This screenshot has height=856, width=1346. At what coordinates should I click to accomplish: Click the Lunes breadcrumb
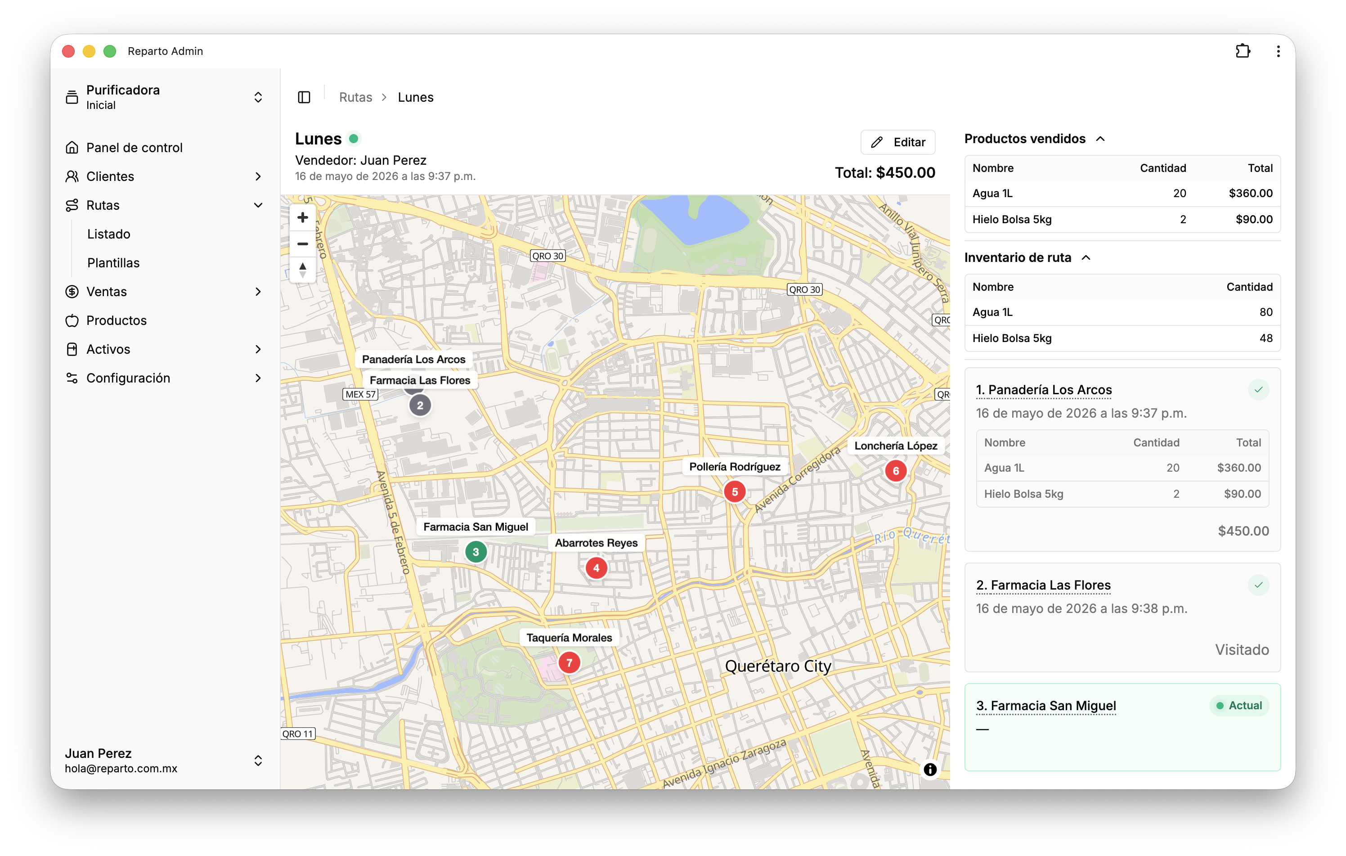416,97
